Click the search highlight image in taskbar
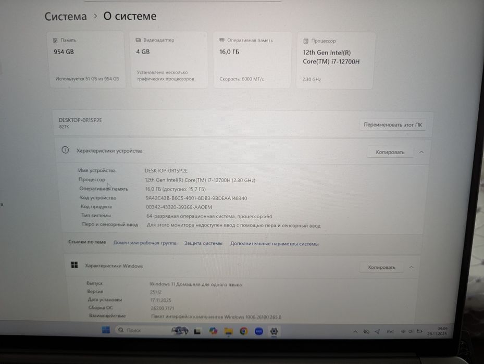Image resolution: width=484 pixels, height=364 pixels. click(180, 331)
